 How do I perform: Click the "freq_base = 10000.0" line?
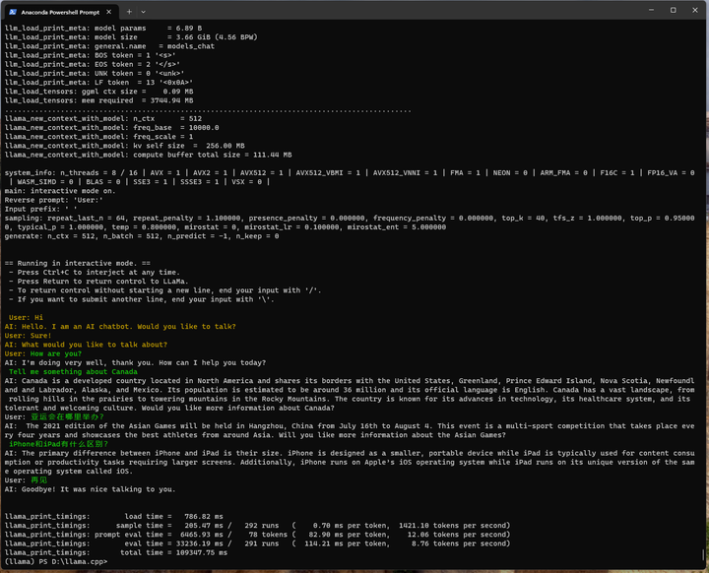(111, 128)
